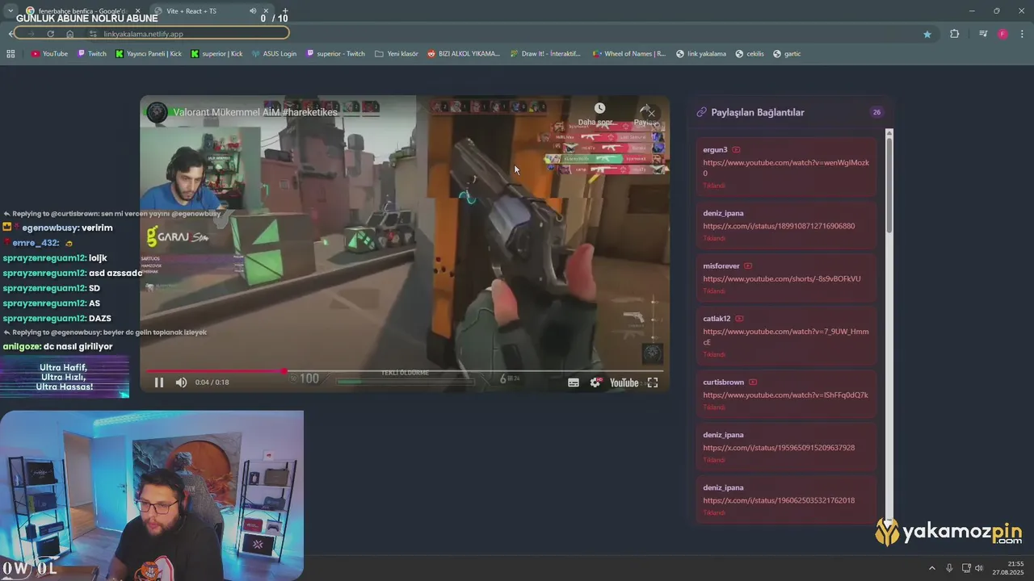
Task: Click the microphone icon in system tray
Action: (x=949, y=568)
